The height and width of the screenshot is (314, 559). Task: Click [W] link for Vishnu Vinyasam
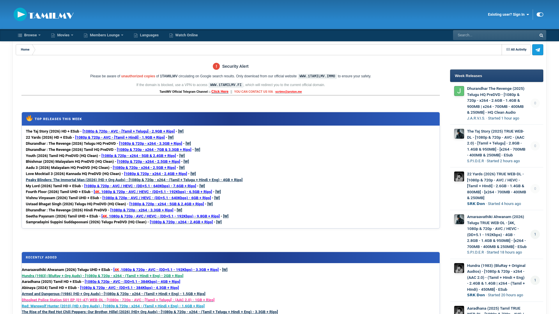tap(217, 198)
